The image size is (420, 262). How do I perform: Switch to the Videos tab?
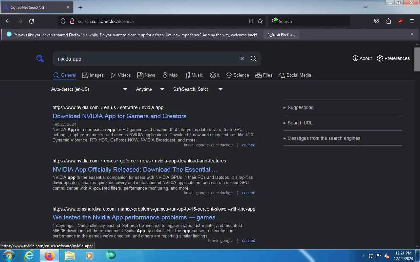click(x=121, y=75)
